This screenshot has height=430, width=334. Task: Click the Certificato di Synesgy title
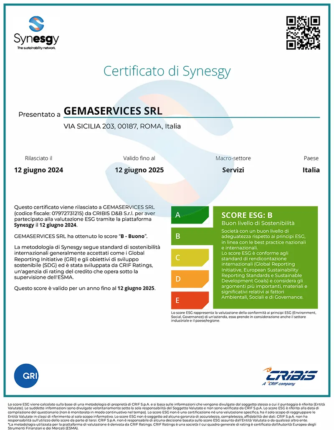click(x=167, y=70)
